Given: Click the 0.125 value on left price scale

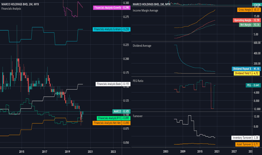Looking at the screenshot, I should (x=126, y=101).
